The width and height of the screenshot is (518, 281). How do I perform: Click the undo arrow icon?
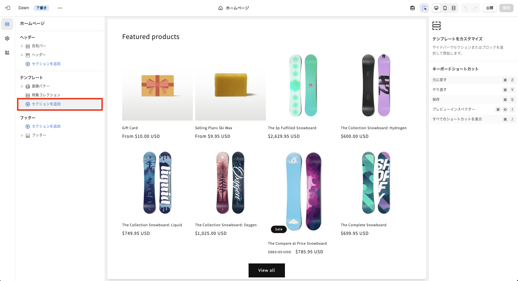point(466,8)
